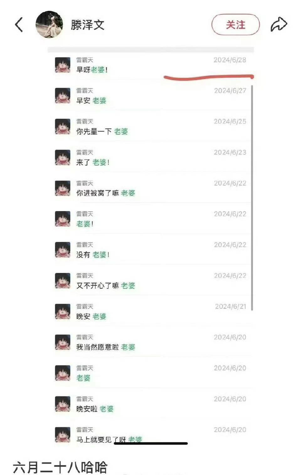Click the vertical scrollbar beside the message list
Viewport: 301px width, 475px height.
point(252,197)
